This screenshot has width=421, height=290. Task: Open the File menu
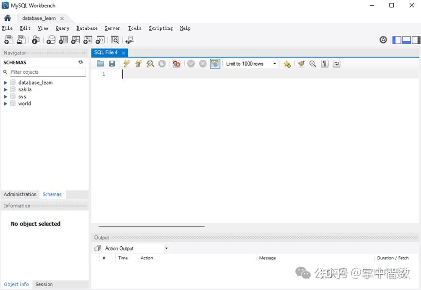coord(7,28)
